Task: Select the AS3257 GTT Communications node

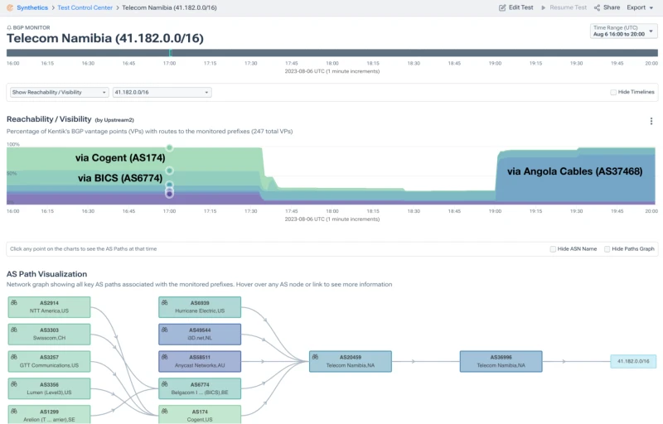Action: coord(49,362)
